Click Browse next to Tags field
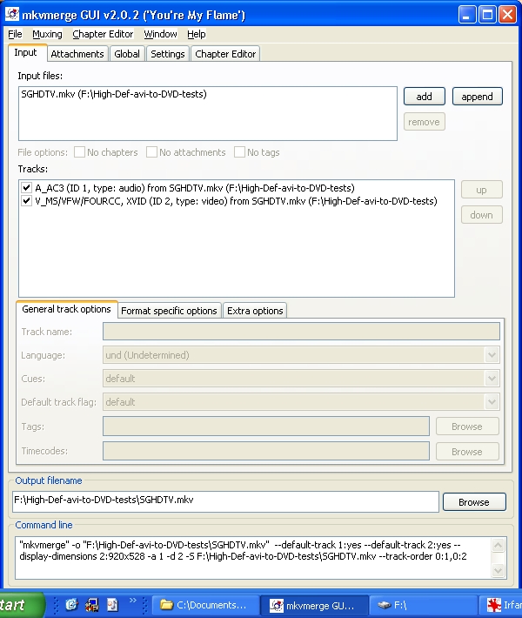 coord(467,427)
